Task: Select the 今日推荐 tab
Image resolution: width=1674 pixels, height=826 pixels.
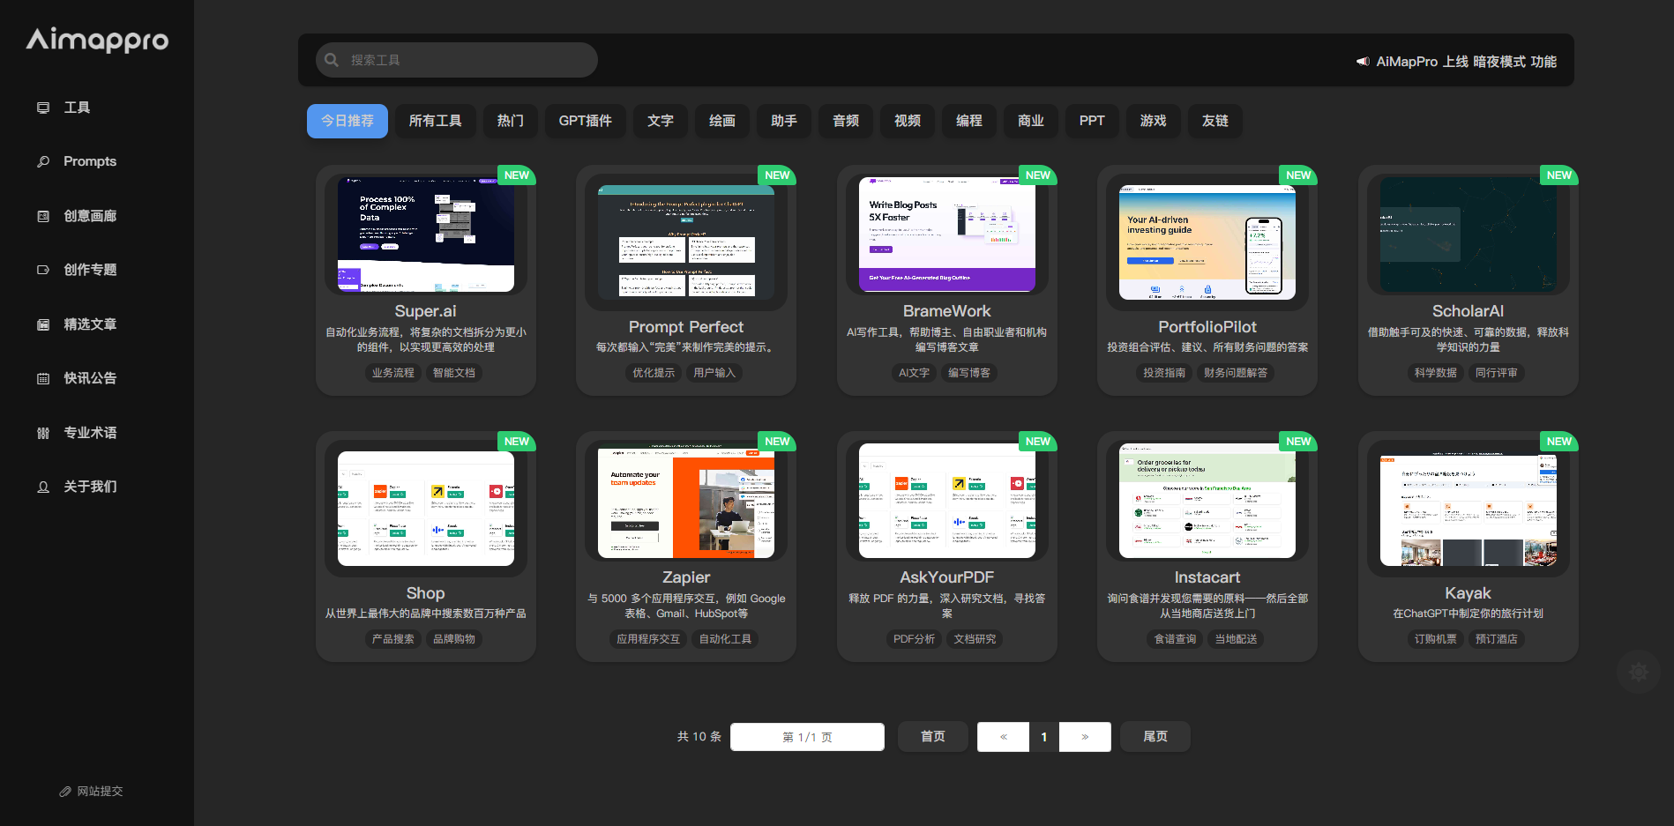Action: pyautogui.click(x=347, y=121)
